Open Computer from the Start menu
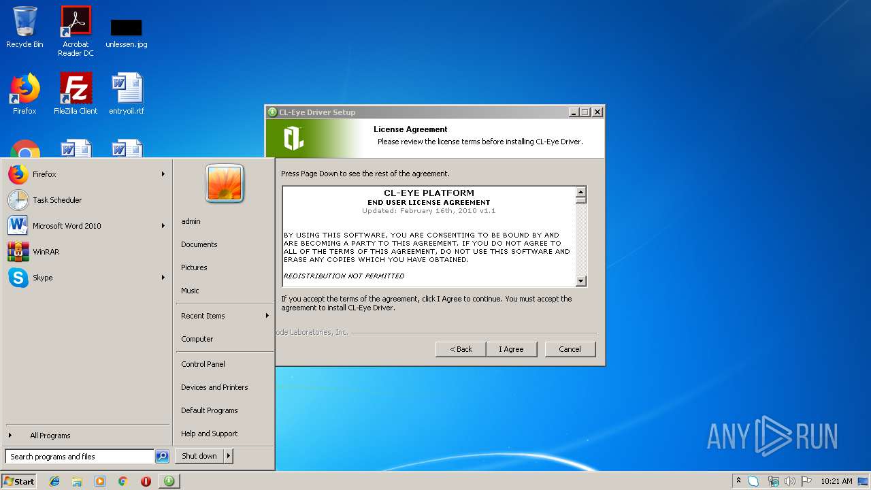 197,339
